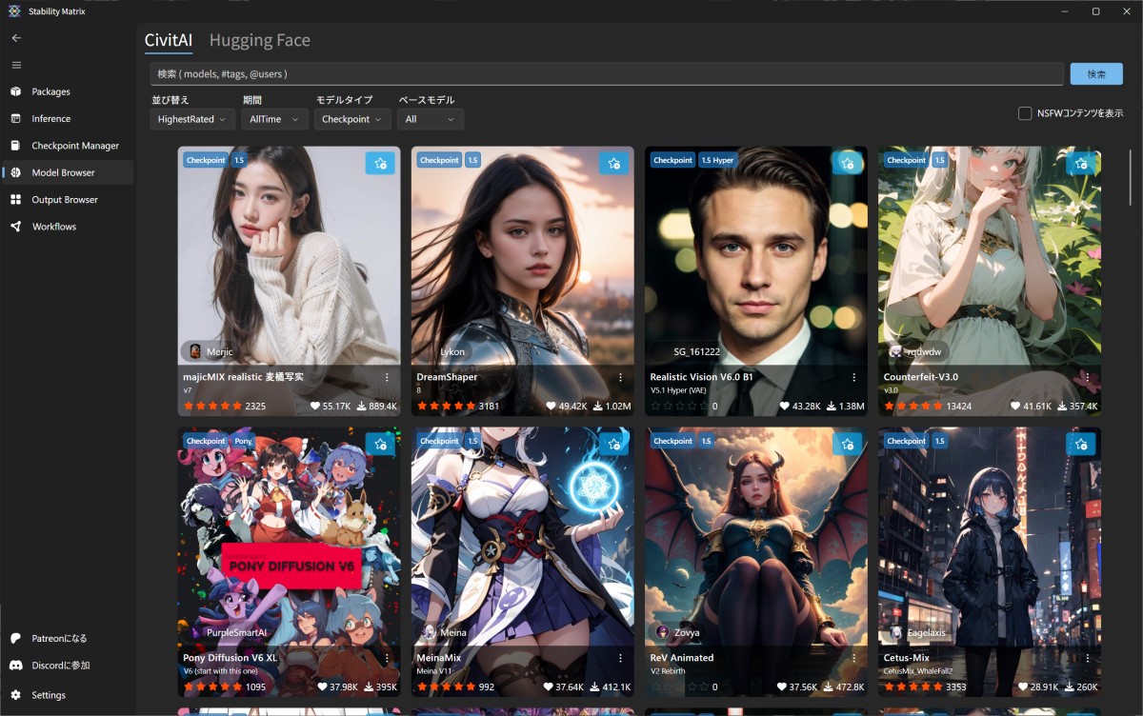Open Checkpoint Manager in the sidebar
1143x716 pixels.
[x=67, y=146]
